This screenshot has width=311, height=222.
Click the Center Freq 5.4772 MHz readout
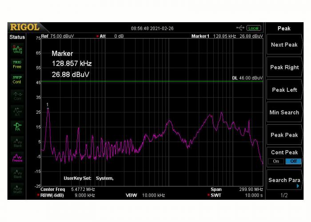[68, 189]
